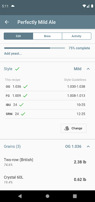Tap the Android recent apps square
The image size is (95, 202).
click(x=75, y=196)
